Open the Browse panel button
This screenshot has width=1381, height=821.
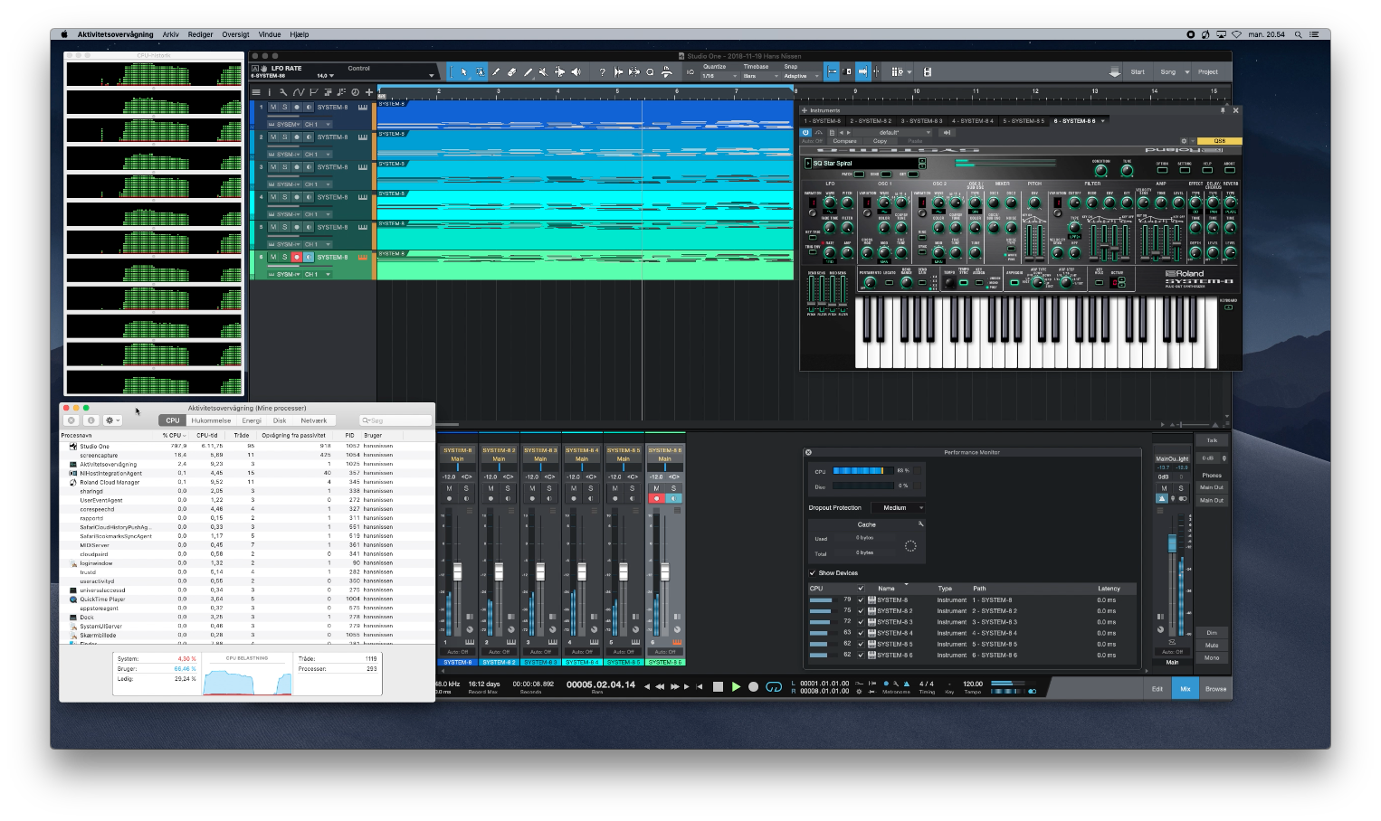coord(1216,689)
